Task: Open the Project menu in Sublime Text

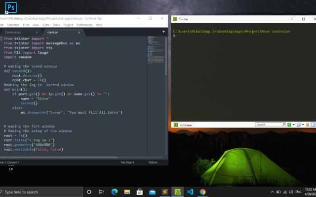Action: click(x=68, y=25)
